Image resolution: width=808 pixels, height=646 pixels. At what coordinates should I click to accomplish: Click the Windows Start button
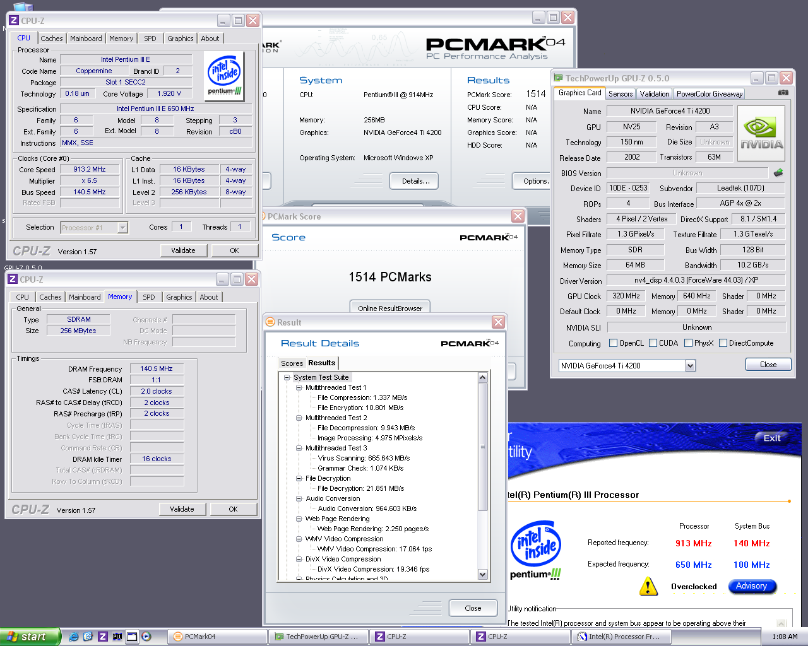point(30,637)
